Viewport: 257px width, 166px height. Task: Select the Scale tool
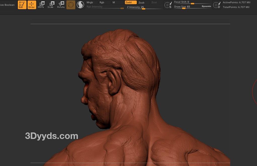(51, 5)
